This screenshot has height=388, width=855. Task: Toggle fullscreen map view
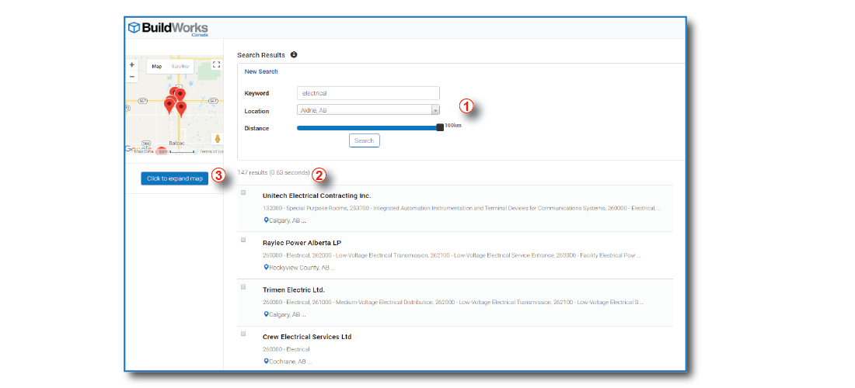coord(216,64)
